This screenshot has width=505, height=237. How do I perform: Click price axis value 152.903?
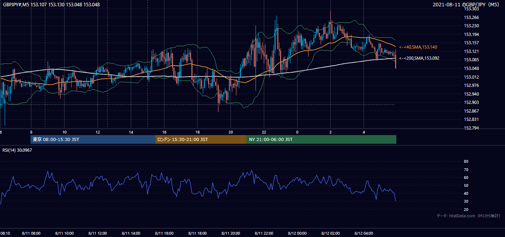click(x=471, y=102)
